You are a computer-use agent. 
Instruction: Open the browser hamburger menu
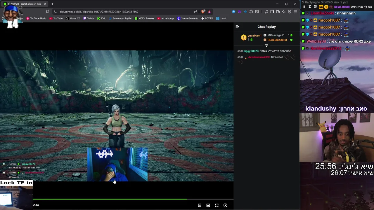point(295,12)
